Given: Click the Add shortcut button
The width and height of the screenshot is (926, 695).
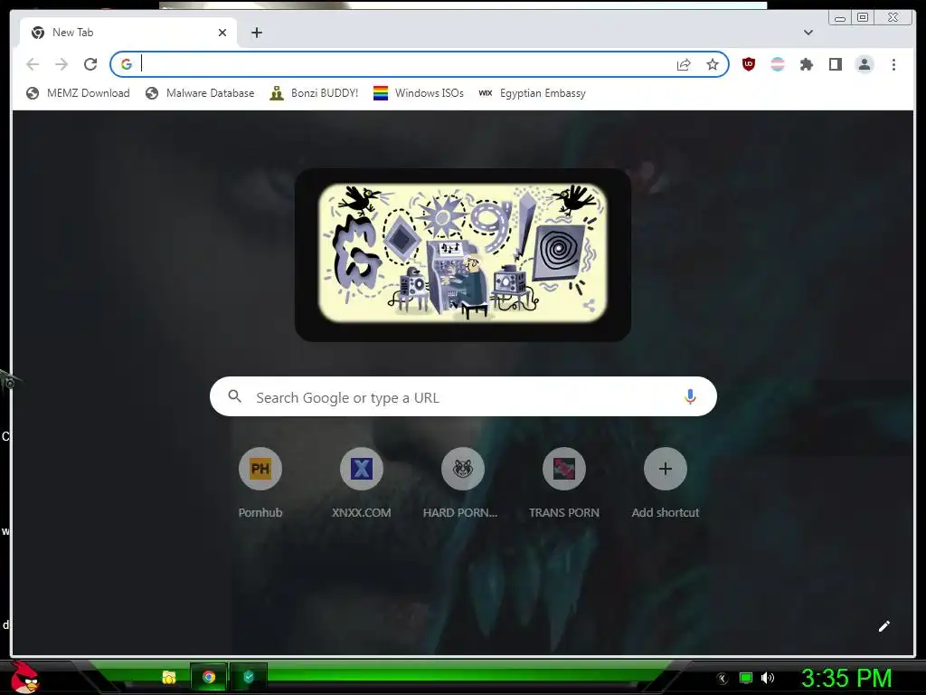Looking at the screenshot, I should pyautogui.click(x=665, y=483).
